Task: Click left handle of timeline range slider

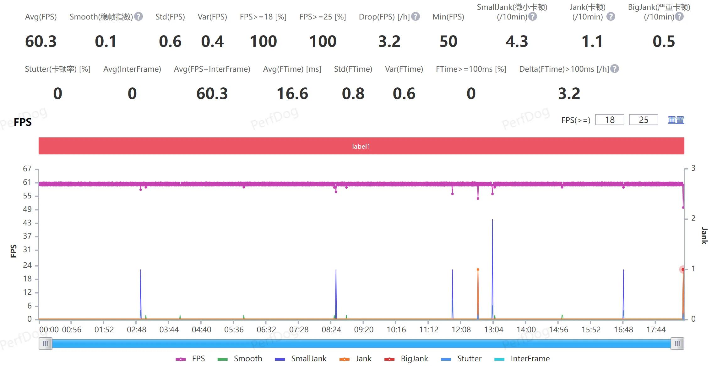Action: (46, 344)
